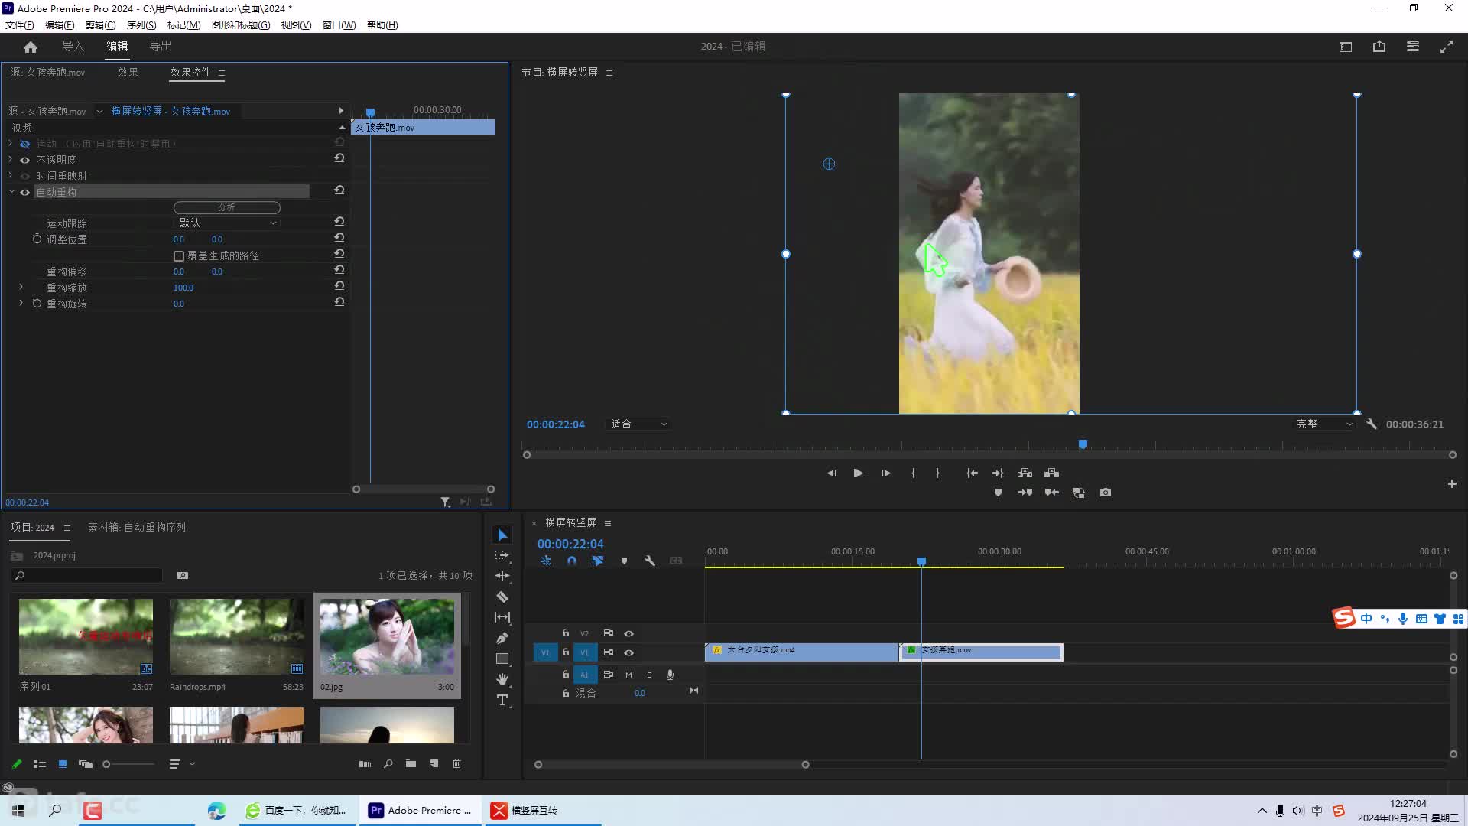Screen dimensions: 1468x826
Task: Select the Selection tool arrow
Action: 502,535
